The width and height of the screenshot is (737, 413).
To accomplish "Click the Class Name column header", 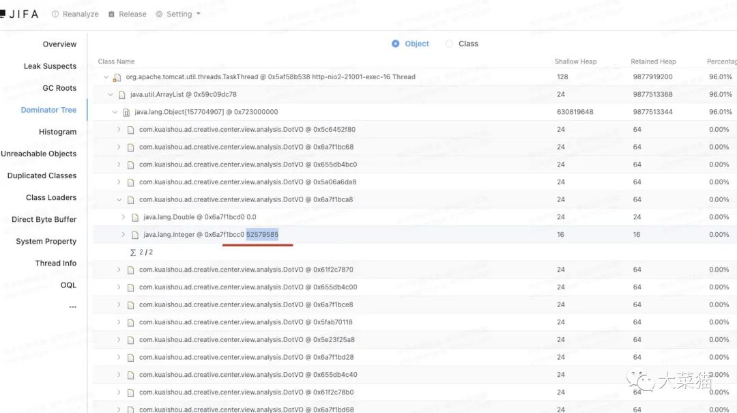I will click(x=116, y=61).
